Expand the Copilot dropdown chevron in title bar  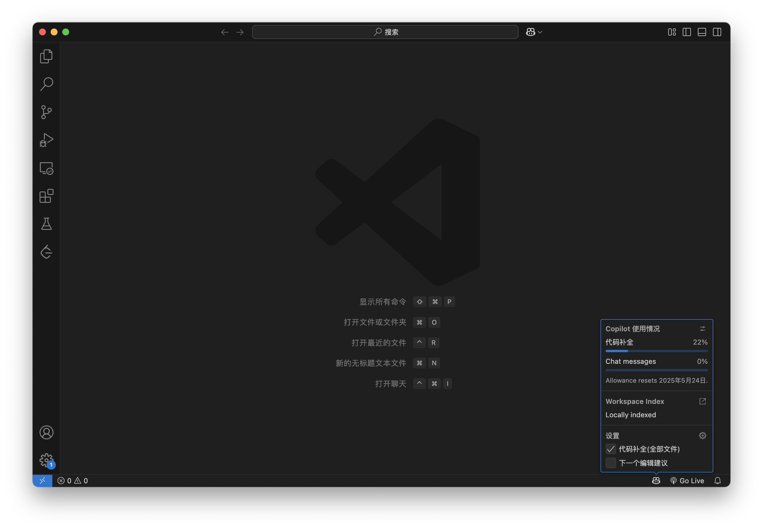[540, 32]
